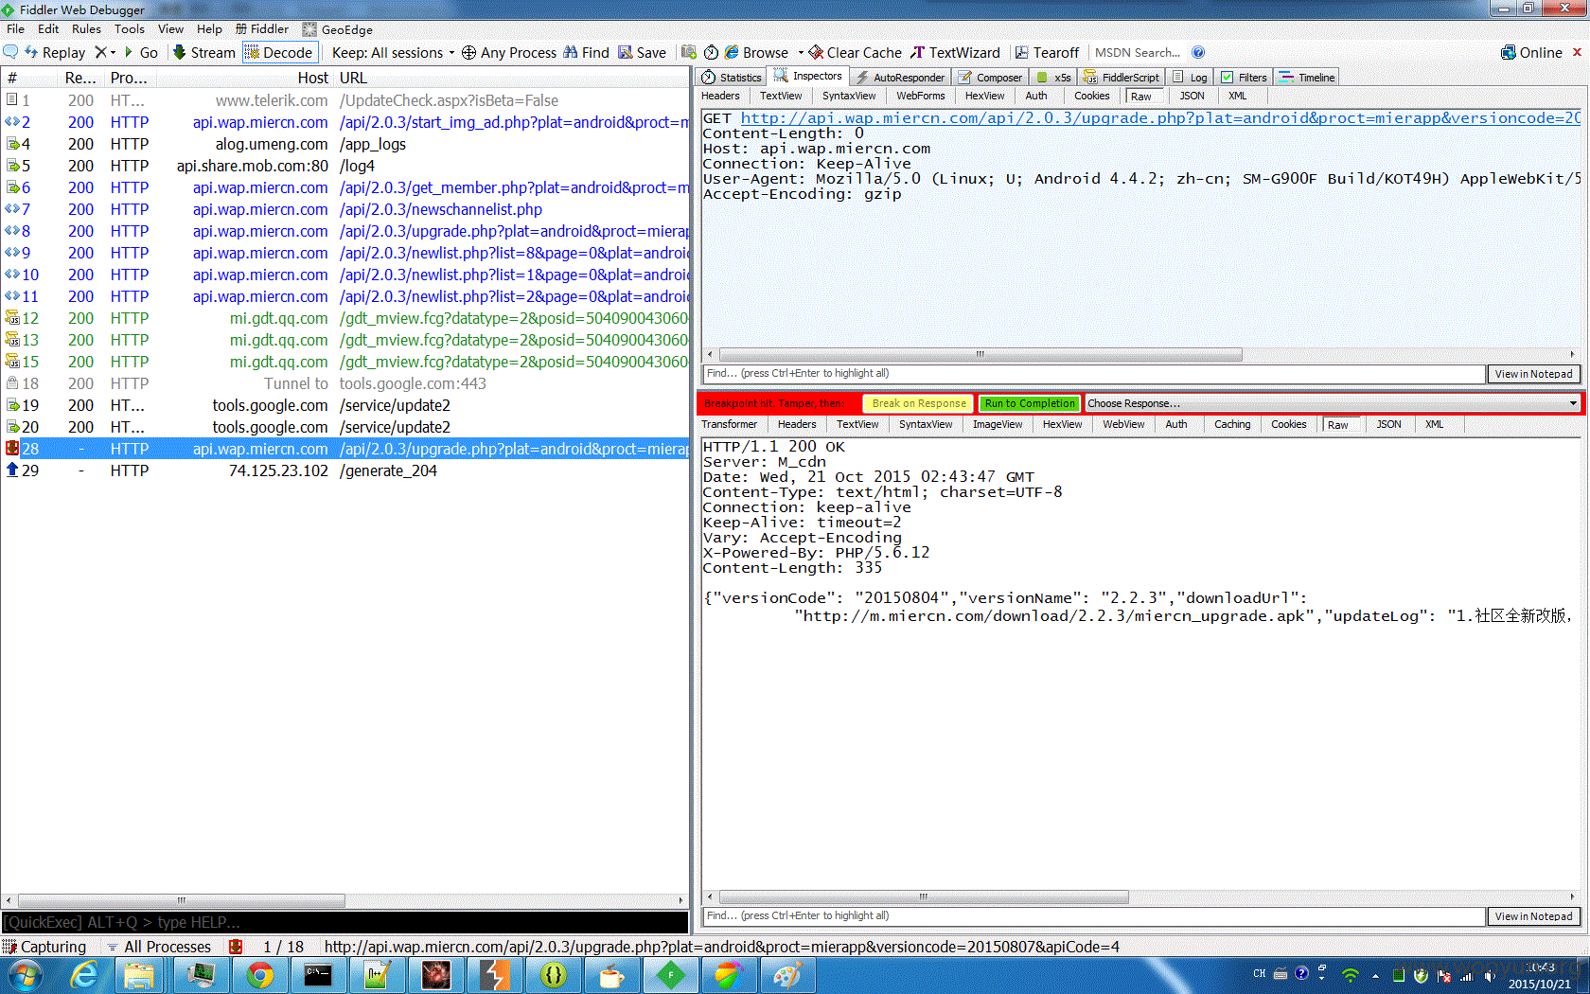Click the Online status indicator
This screenshot has height=994, width=1590.
click(1531, 52)
